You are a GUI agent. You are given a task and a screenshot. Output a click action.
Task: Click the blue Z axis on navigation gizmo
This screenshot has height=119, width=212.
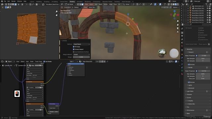175,11
